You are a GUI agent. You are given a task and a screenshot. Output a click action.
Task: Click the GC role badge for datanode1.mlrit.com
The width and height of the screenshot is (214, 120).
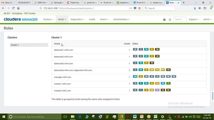pos(135,49)
